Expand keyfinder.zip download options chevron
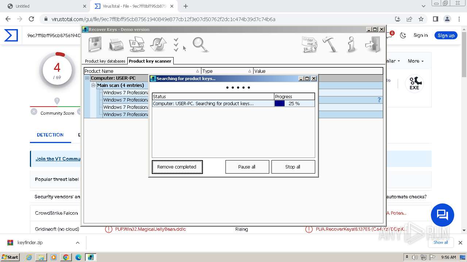This screenshot has width=467, height=262. click(78, 243)
